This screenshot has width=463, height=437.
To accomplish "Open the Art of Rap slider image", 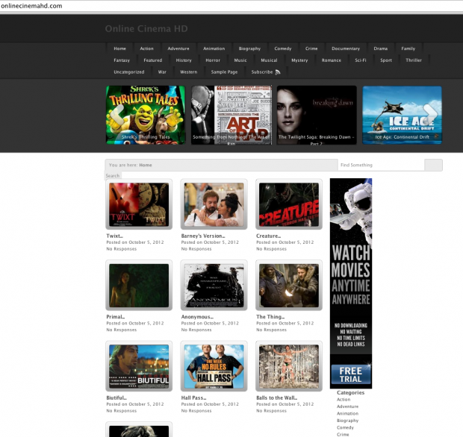I will pos(232,115).
